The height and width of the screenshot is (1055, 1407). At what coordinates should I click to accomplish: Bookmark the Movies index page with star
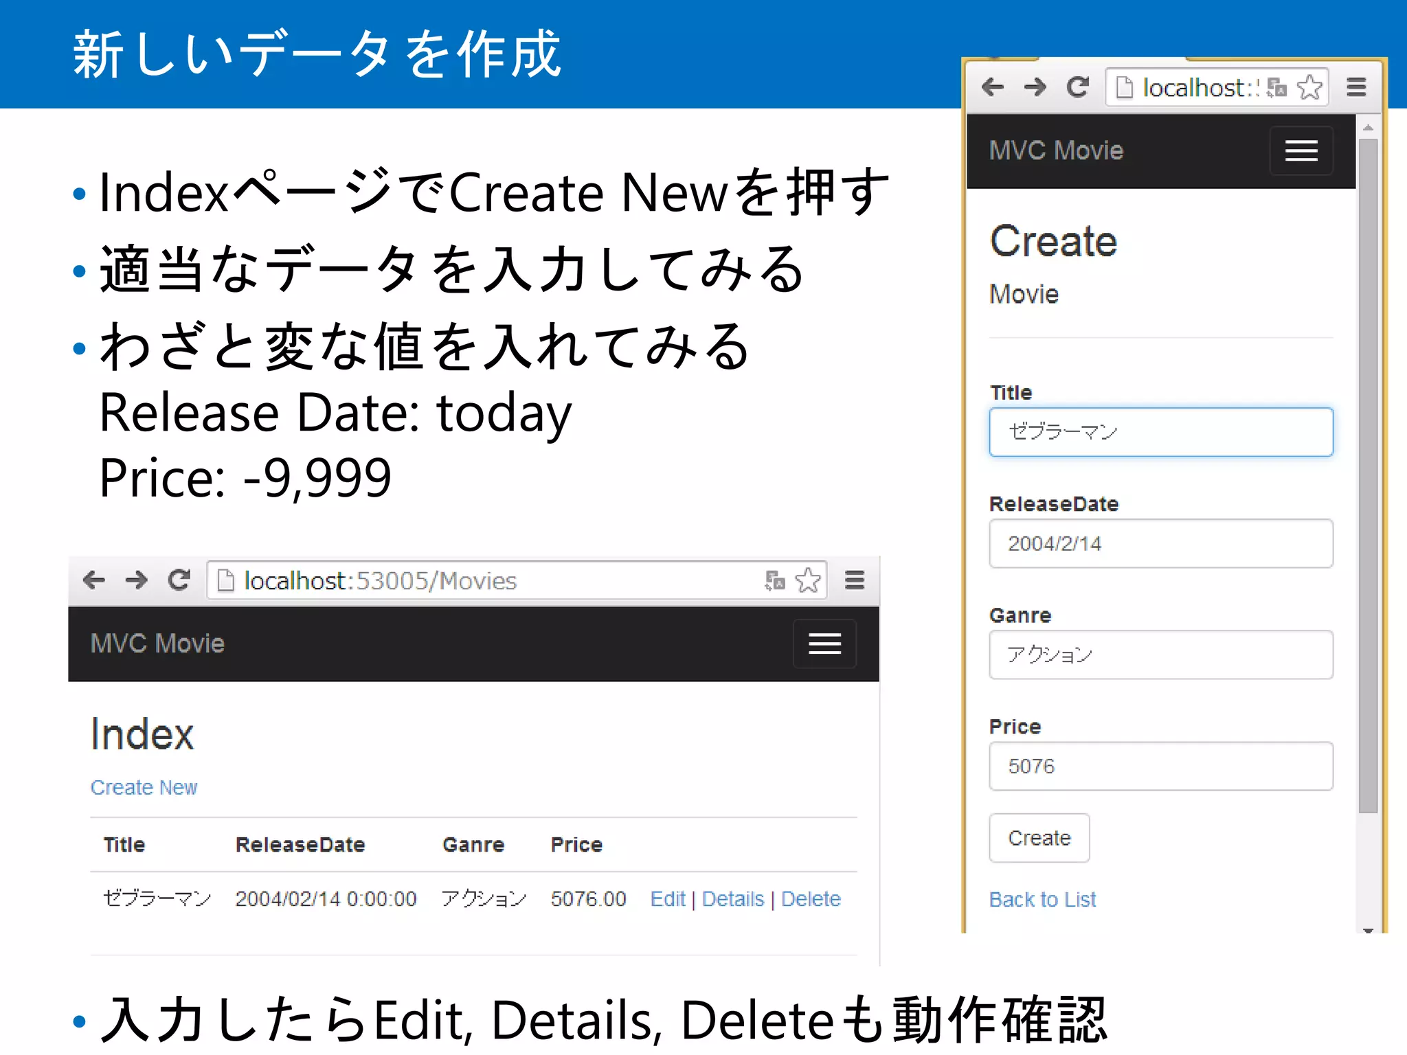[808, 580]
